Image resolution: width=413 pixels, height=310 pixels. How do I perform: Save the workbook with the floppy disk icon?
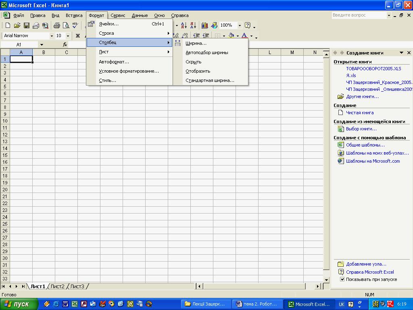pos(26,25)
